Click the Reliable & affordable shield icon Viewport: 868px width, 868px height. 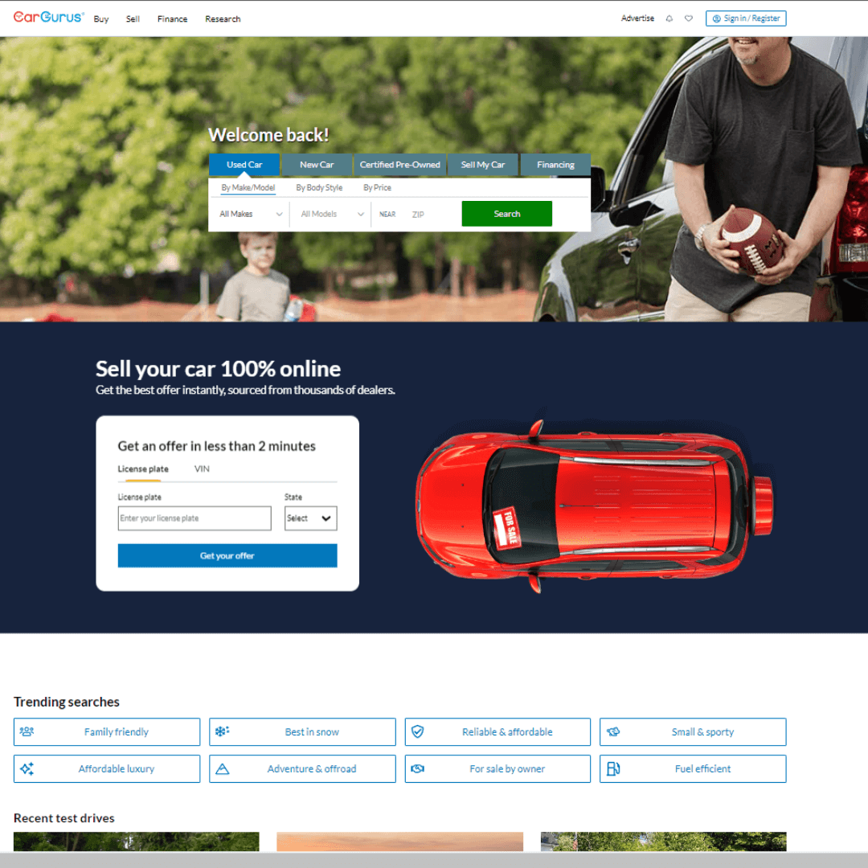[x=417, y=731]
